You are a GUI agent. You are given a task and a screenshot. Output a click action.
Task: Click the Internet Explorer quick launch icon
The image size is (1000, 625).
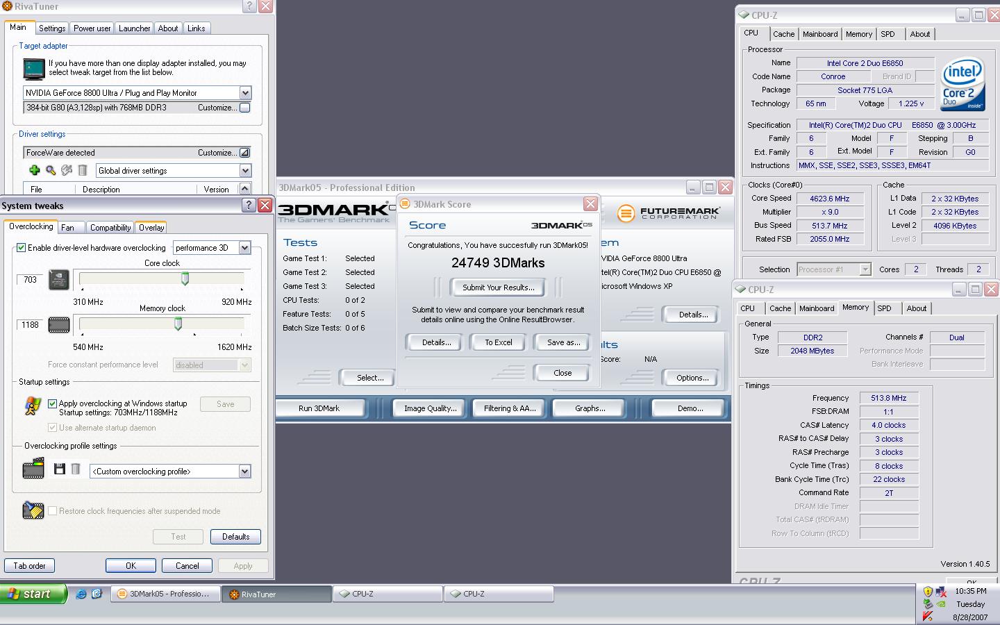(x=82, y=594)
